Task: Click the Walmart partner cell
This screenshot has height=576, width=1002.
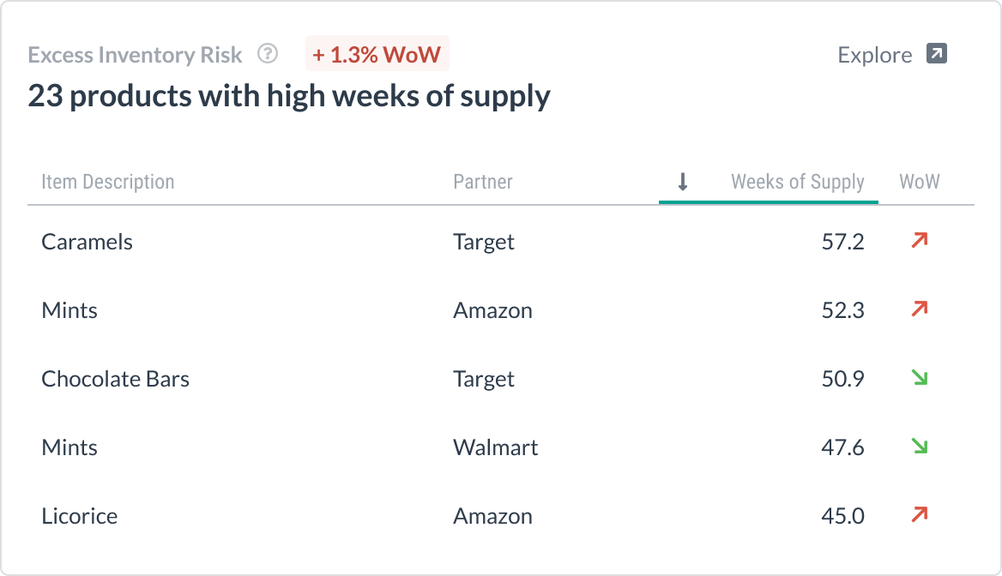Action: click(x=495, y=447)
